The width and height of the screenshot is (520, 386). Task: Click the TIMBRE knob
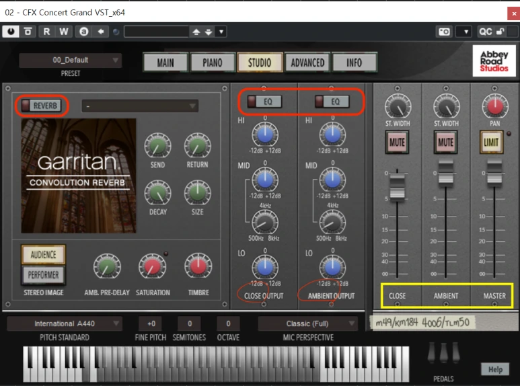[198, 266]
